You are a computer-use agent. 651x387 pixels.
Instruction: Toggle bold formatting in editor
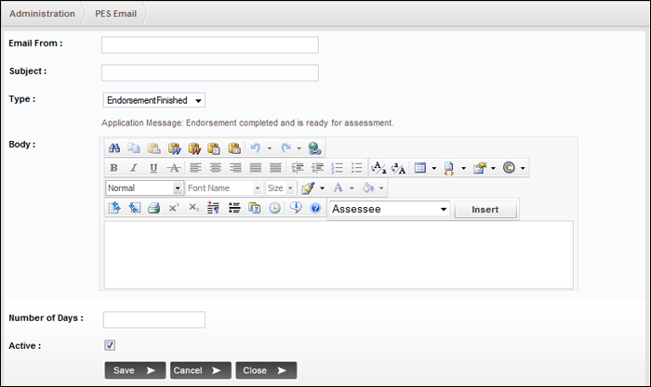tap(113, 168)
